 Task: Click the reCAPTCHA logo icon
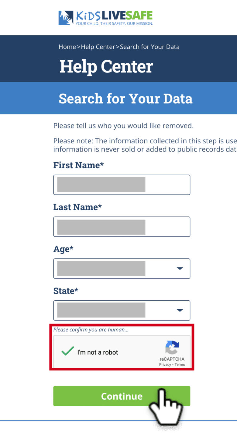(172, 348)
